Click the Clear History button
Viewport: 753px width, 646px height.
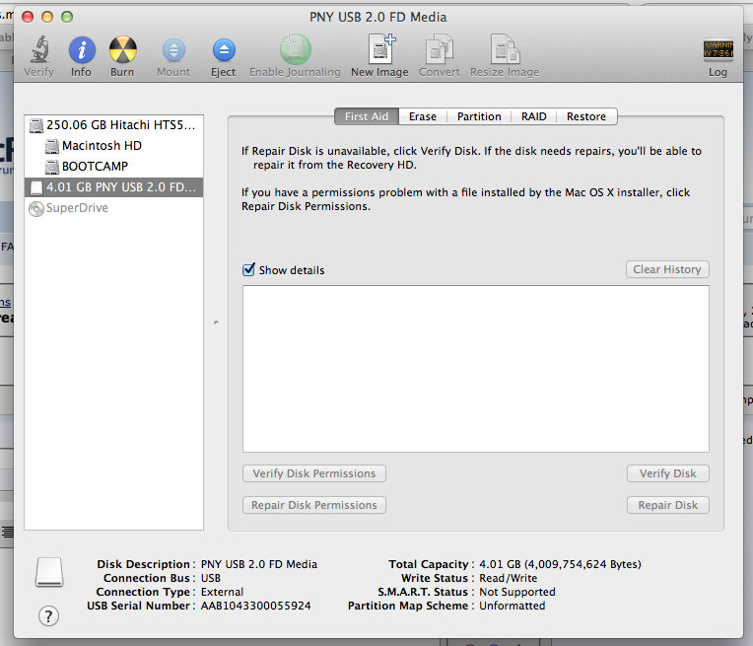click(667, 269)
